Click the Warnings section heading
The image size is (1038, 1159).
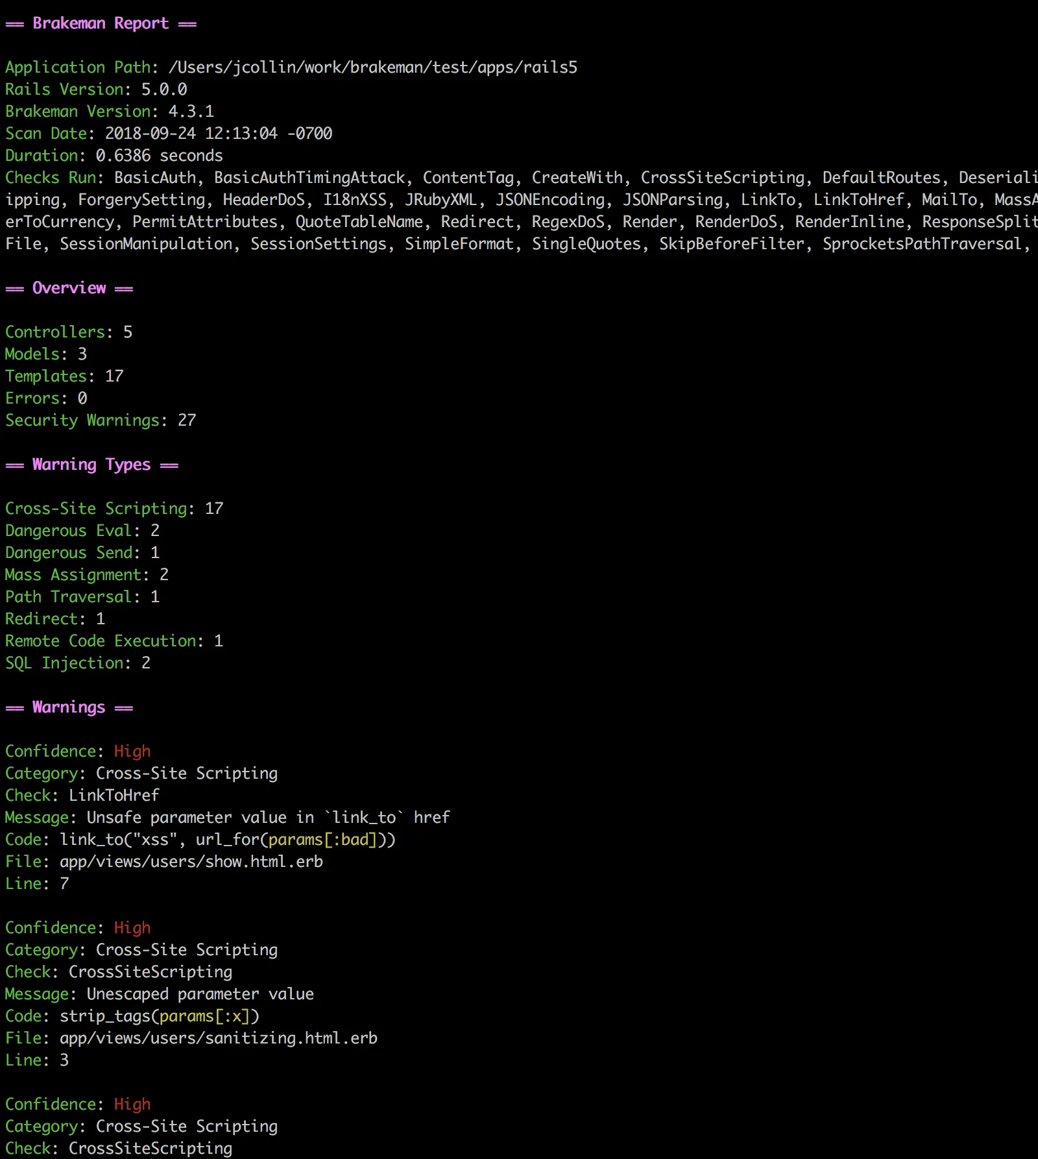tap(69, 707)
